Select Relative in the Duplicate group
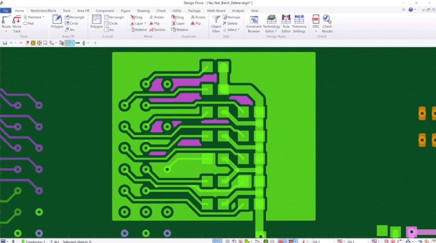 (x=180, y=29)
